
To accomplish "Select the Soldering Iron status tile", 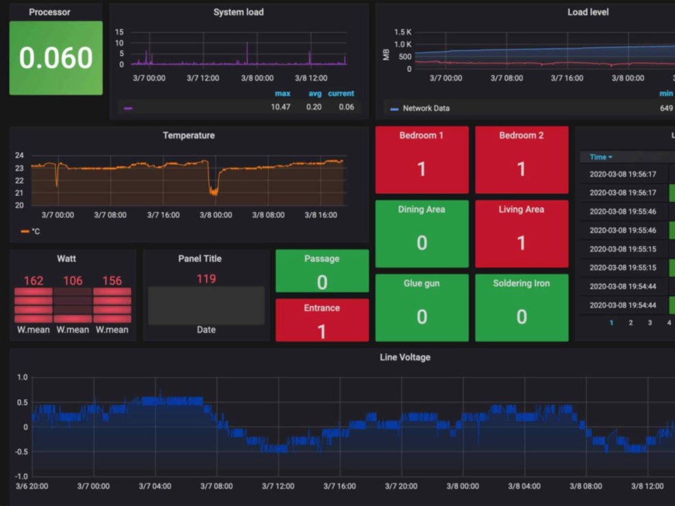I will [x=521, y=308].
